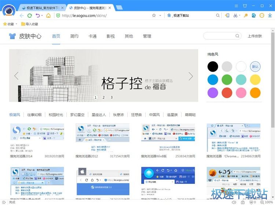Click the back navigation arrow
Screen dimensions: 275x205
pyautogui.click(x=22, y=15)
